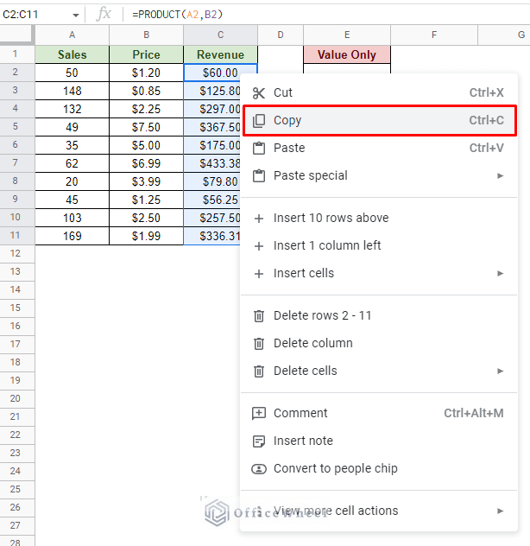Select row 12 header
Viewport: 530px width, 546px height.
(x=17, y=253)
